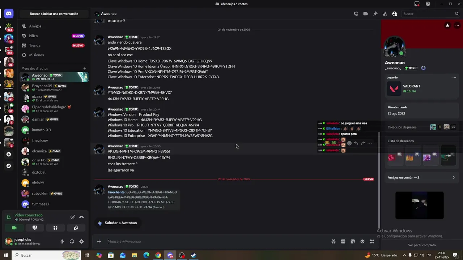Toggle noise suppression in voice panel
Screen dimensions: 463x260
click(73, 217)
